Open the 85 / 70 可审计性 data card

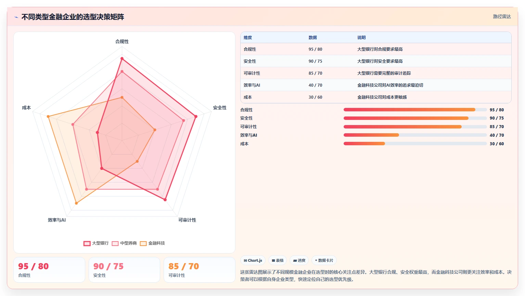(200, 270)
